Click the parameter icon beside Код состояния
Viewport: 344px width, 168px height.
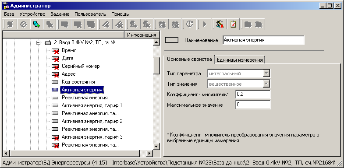coord(55,82)
